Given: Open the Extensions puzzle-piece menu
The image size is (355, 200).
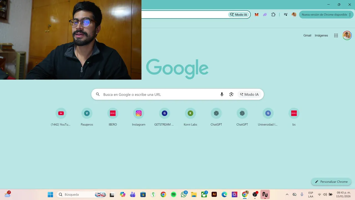Looking at the screenshot, I should pos(273,14).
